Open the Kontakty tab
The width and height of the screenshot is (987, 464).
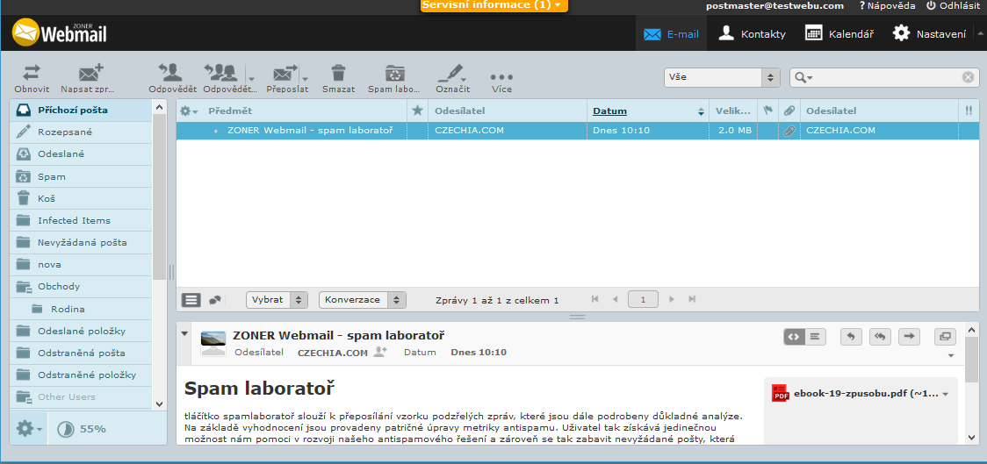pyautogui.click(x=752, y=34)
